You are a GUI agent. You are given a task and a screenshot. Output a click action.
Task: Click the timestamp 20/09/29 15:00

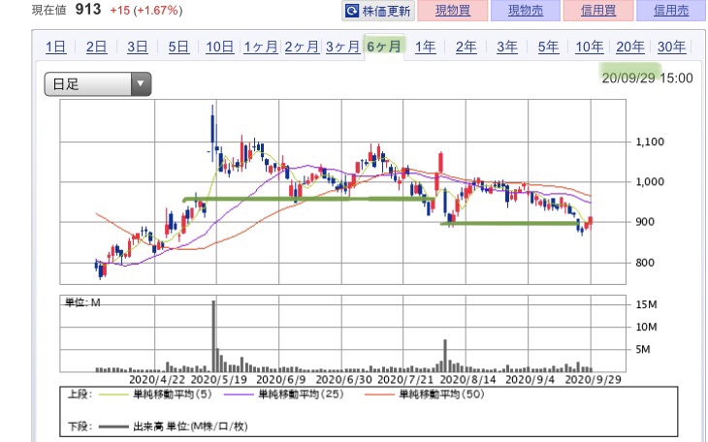pos(647,78)
